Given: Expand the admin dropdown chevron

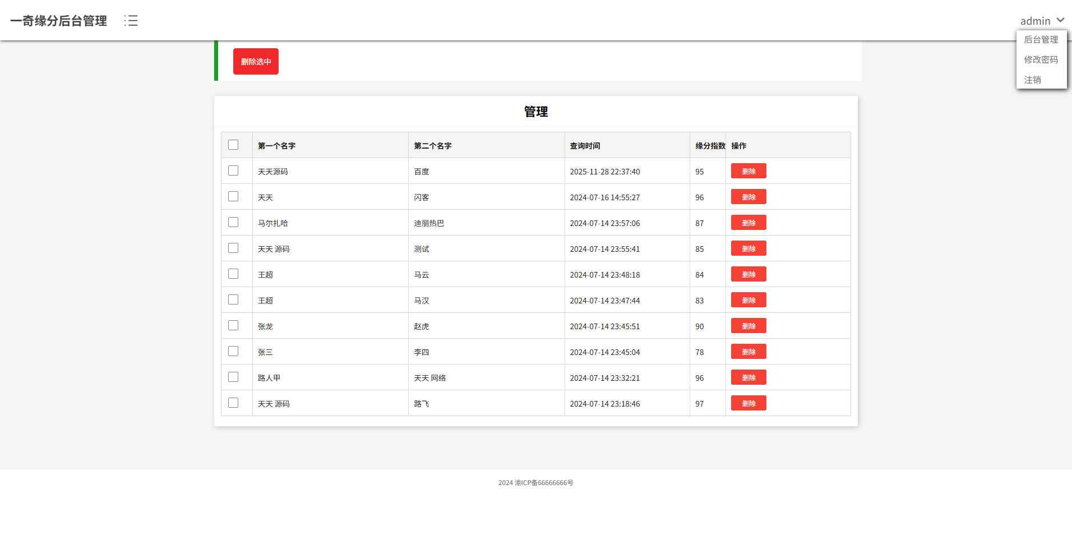Looking at the screenshot, I should click(1060, 20).
